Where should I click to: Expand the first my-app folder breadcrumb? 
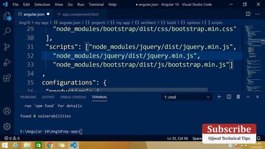tap(41, 23)
